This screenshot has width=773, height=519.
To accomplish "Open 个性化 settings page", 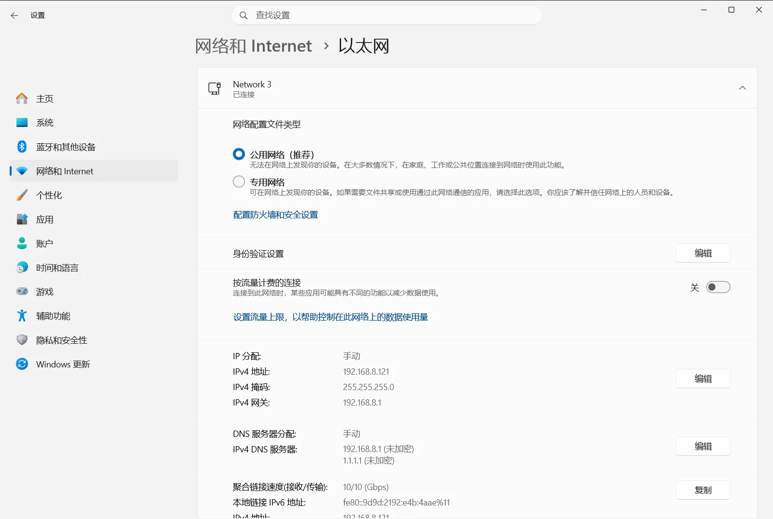I will (x=94, y=195).
